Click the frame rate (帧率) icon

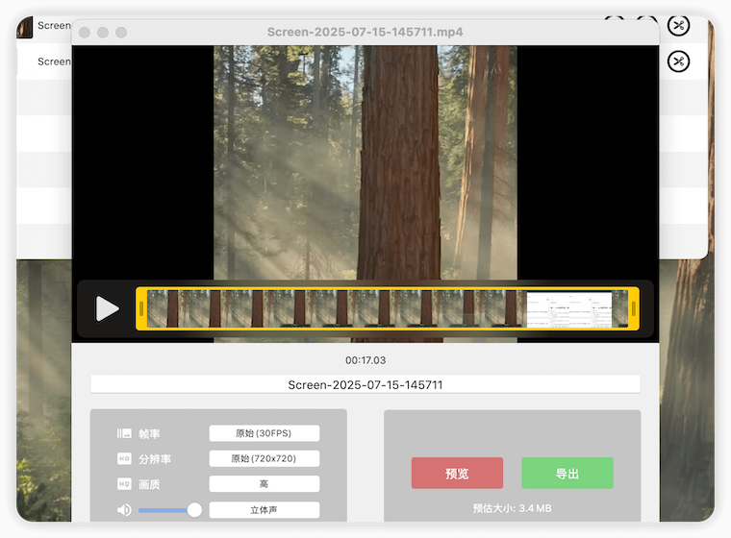(x=124, y=433)
